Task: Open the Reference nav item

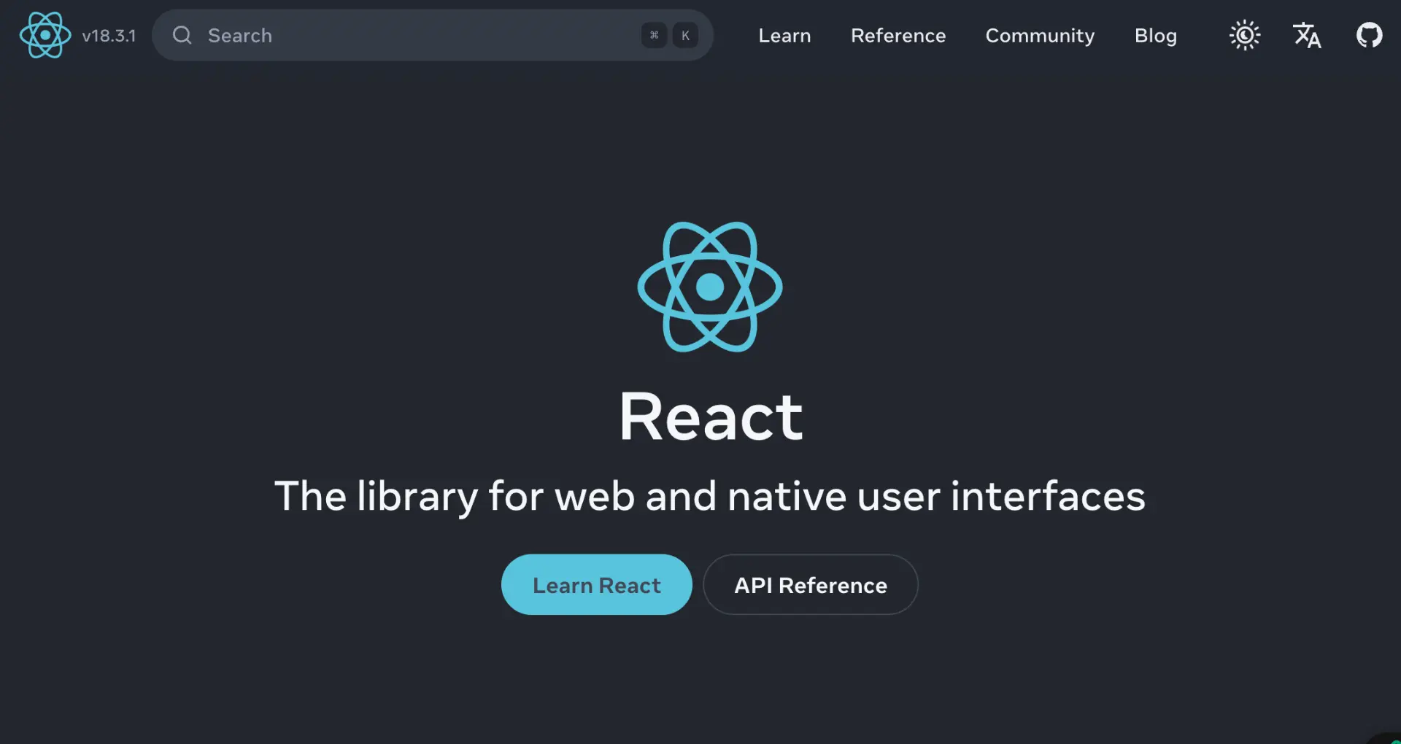Action: (x=898, y=35)
